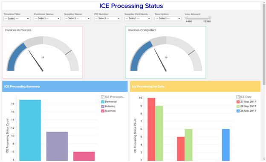Click the 12360 slider maximum value
266x162 pixels.
pos(207,21)
